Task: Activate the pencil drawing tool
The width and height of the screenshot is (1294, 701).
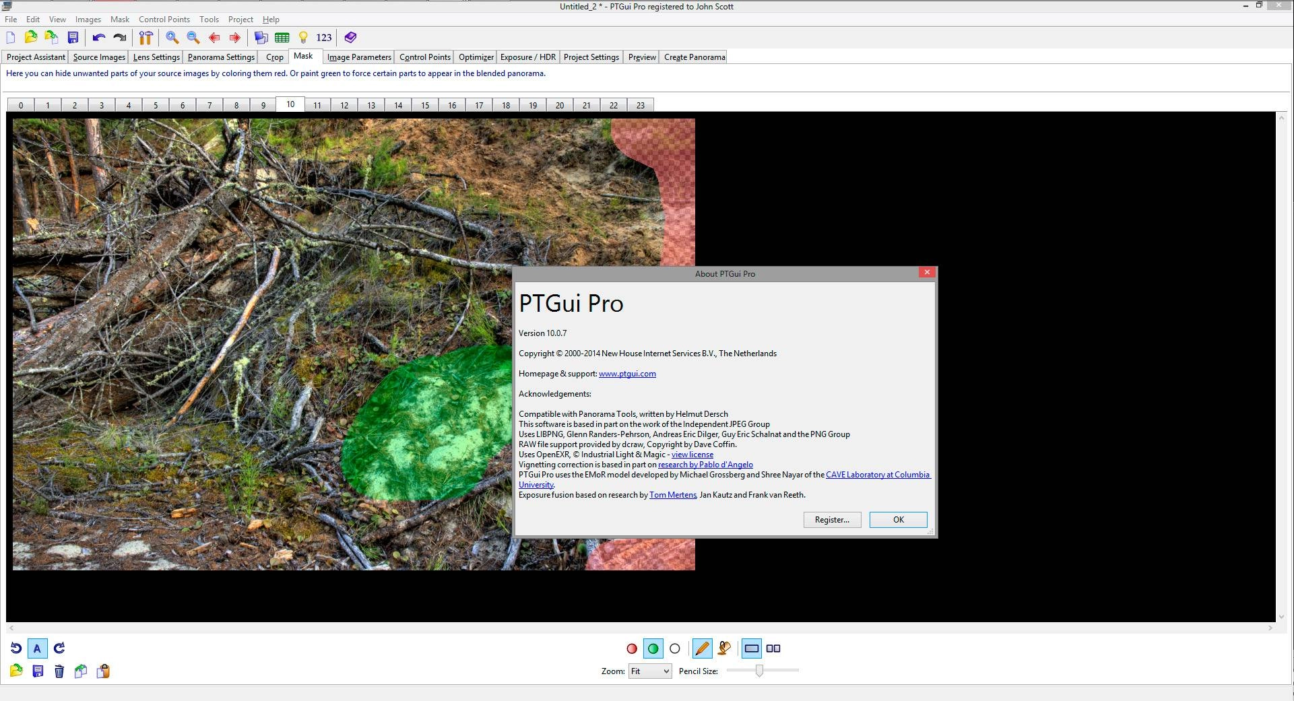Action: [702, 648]
